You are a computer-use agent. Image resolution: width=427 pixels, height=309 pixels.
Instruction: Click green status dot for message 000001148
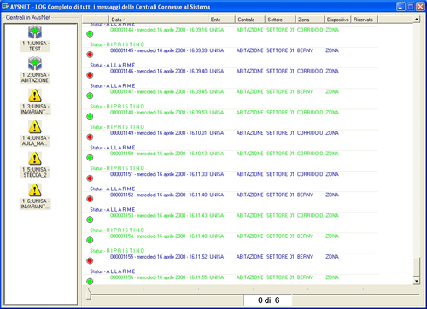click(90, 116)
